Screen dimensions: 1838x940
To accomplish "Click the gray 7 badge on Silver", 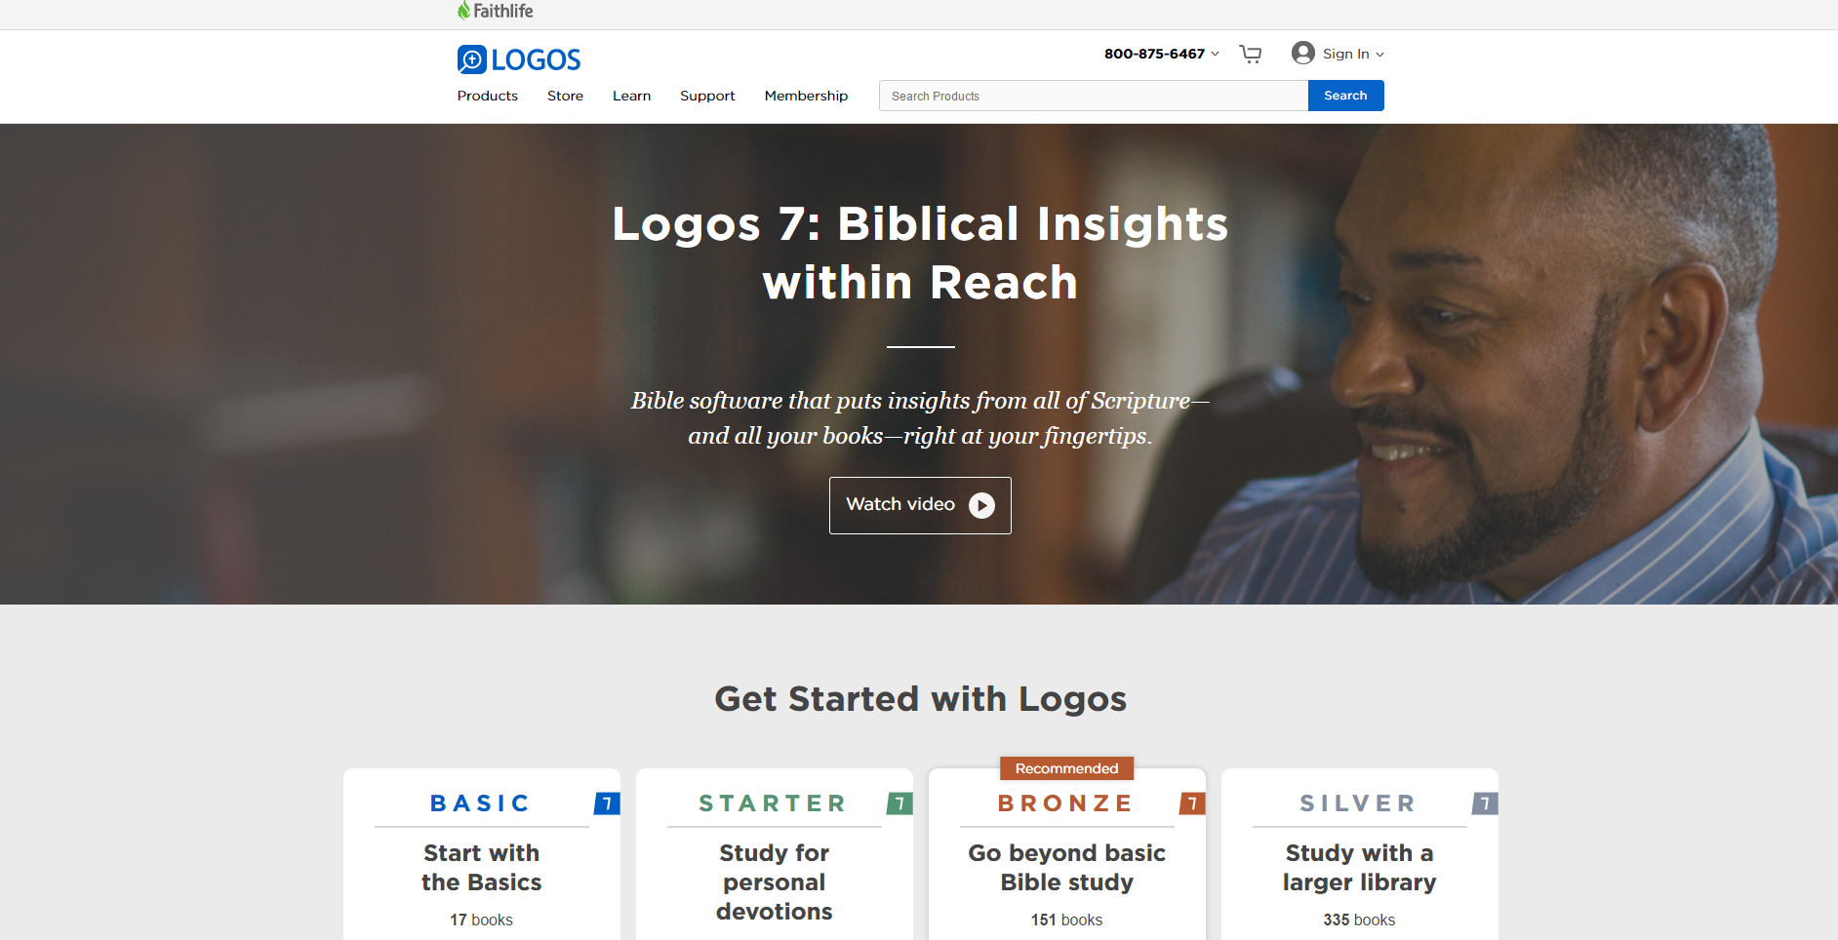I will [1485, 803].
